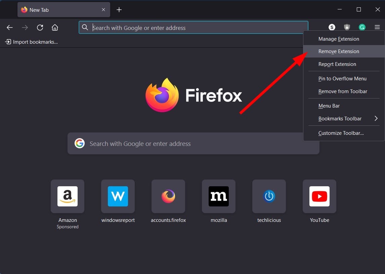Open the hamburger application menu

pos(377,27)
